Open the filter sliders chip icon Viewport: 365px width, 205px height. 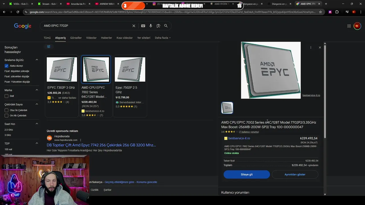click(x=49, y=46)
